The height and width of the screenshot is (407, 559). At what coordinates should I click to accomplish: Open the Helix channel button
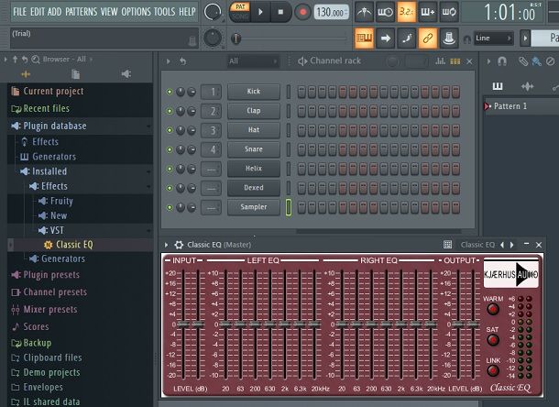click(254, 169)
